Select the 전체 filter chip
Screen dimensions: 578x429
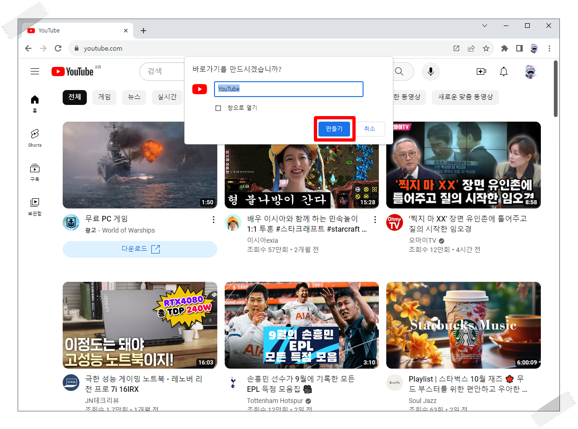[75, 97]
